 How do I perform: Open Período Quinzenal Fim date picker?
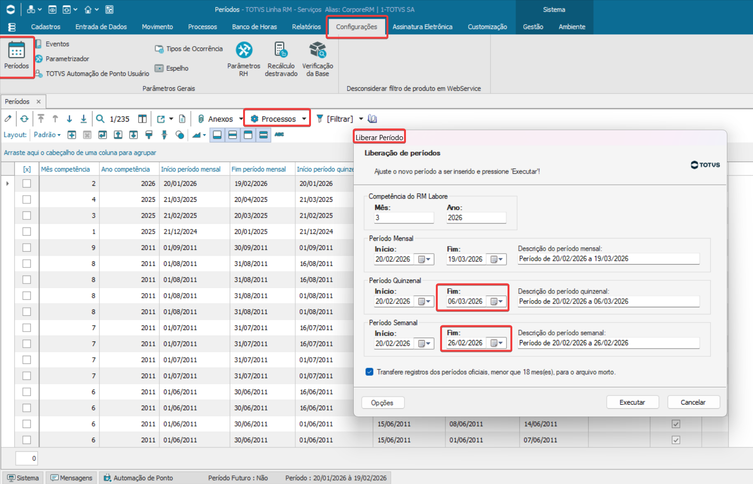[497, 302]
